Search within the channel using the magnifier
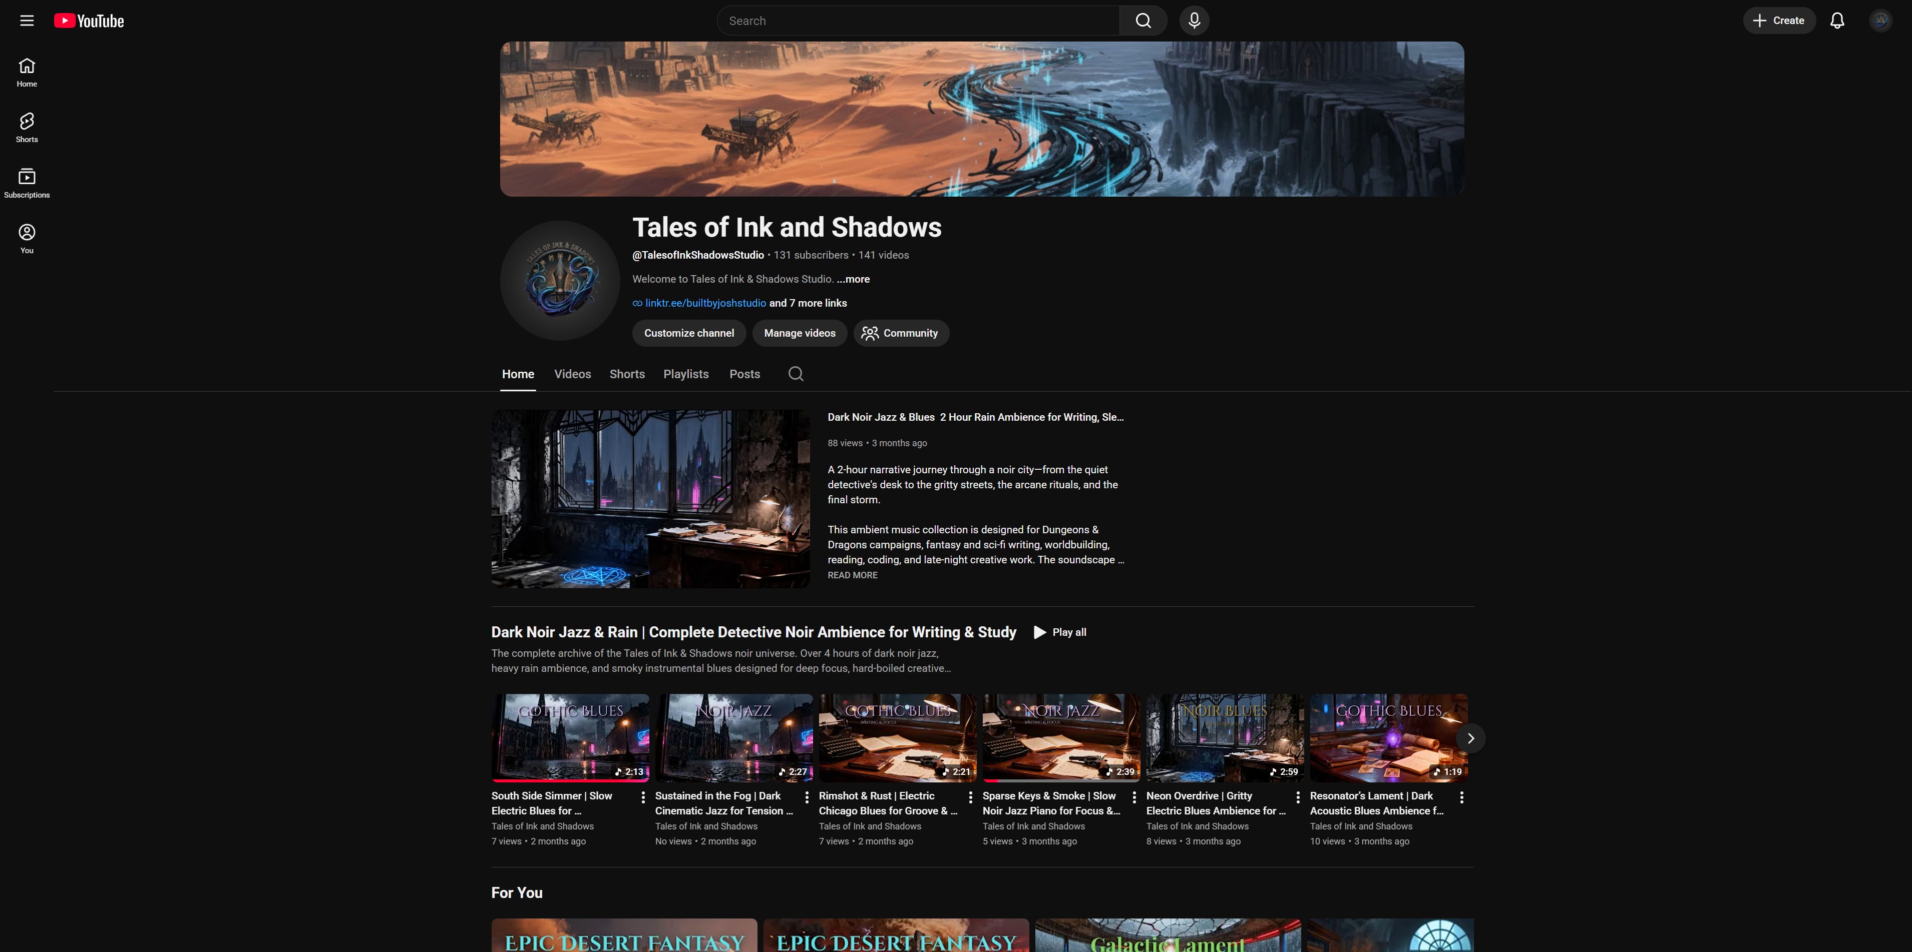 click(796, 374)
